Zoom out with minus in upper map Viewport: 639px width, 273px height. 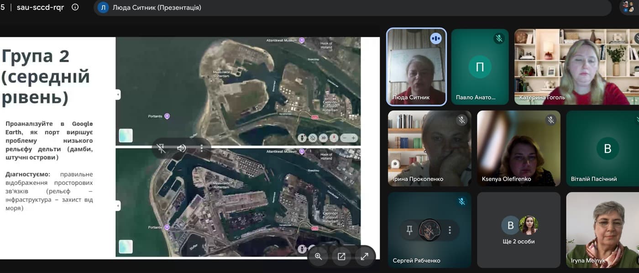point(345,137)
